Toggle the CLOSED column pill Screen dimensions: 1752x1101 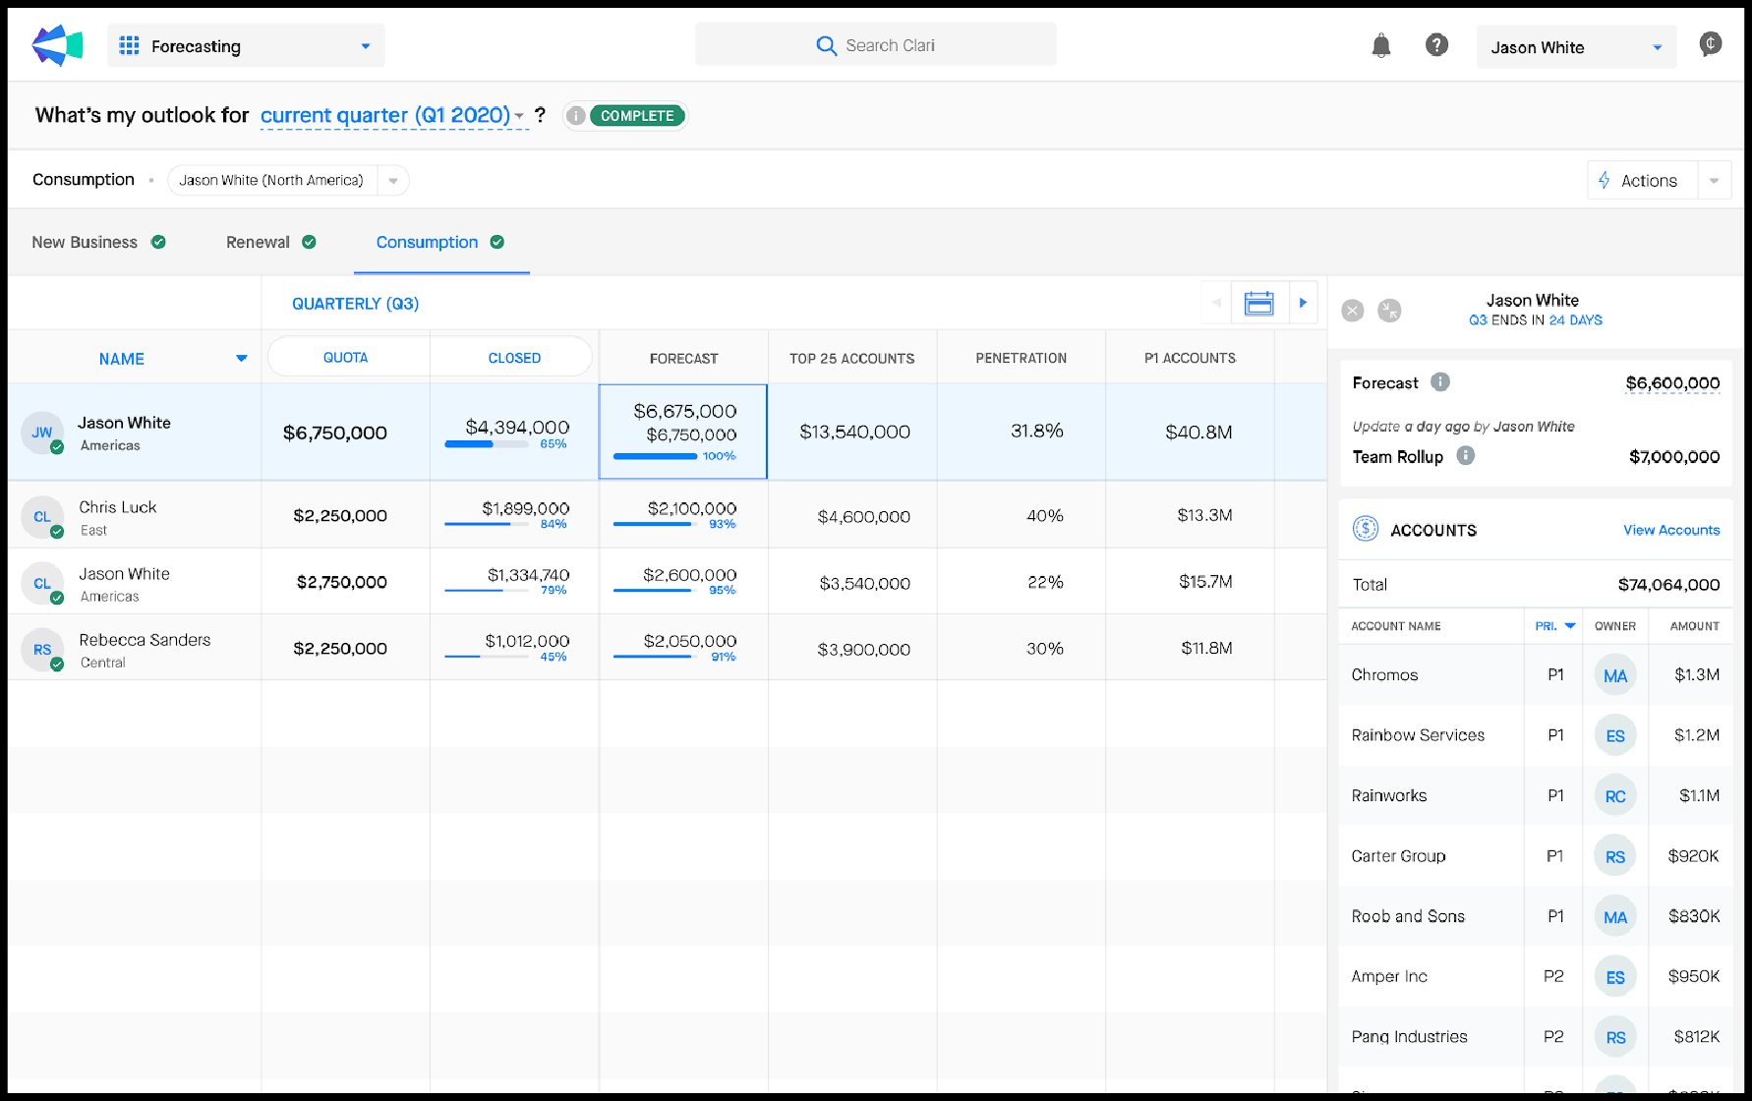514,358
